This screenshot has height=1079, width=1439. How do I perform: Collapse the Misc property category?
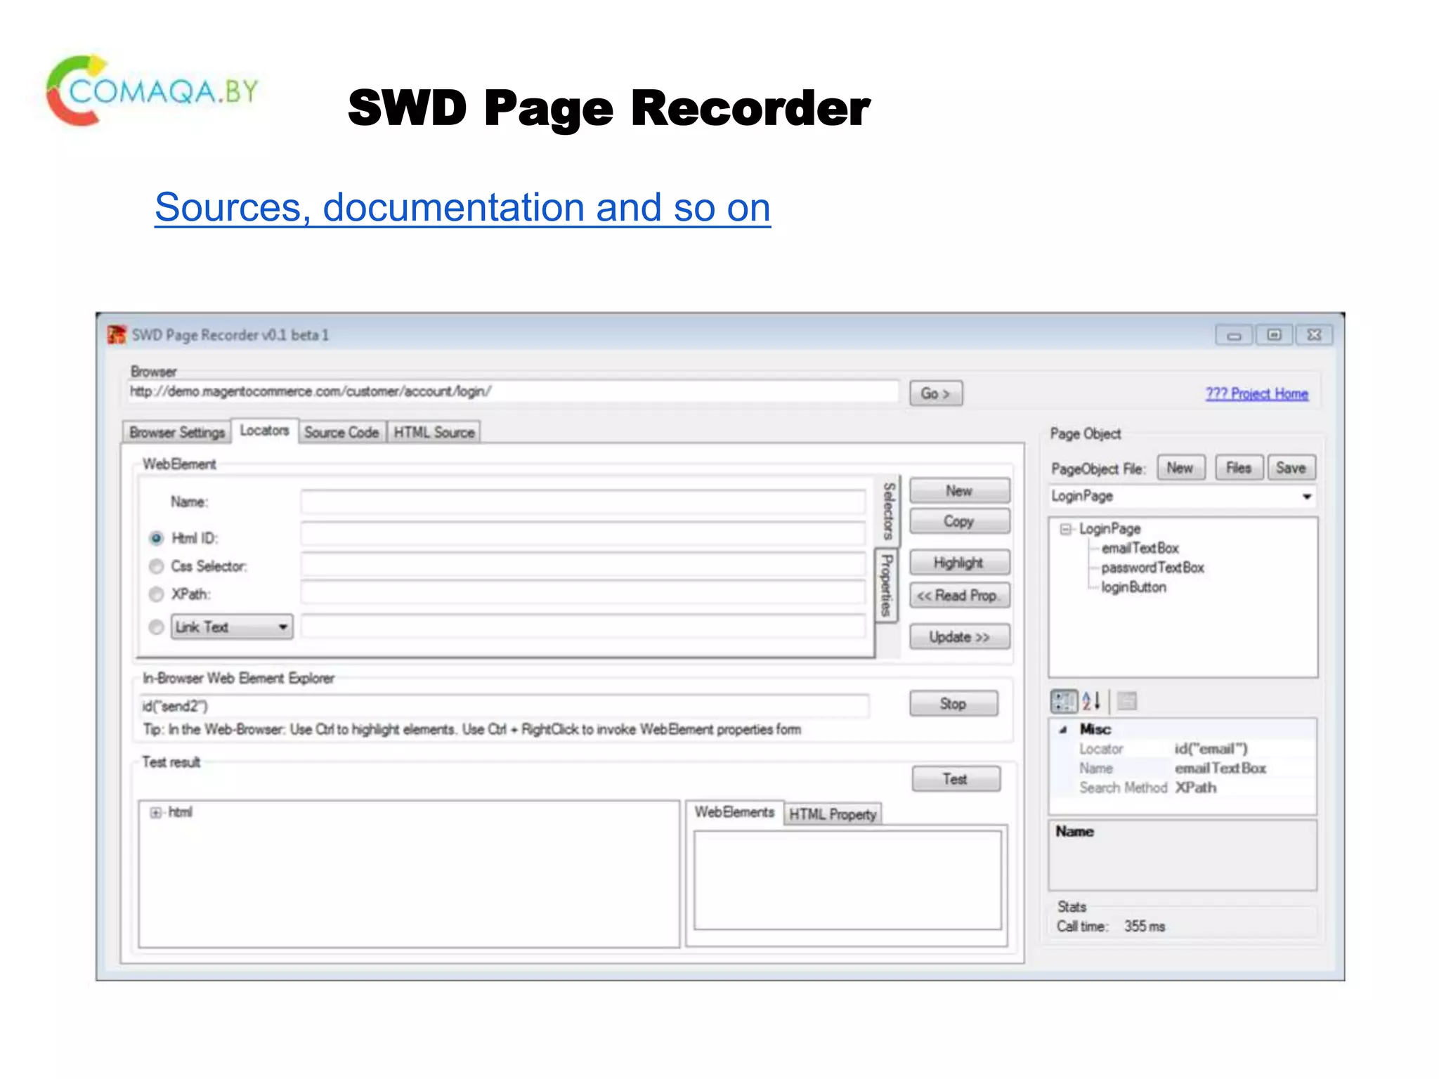(x=1063, y=730)
